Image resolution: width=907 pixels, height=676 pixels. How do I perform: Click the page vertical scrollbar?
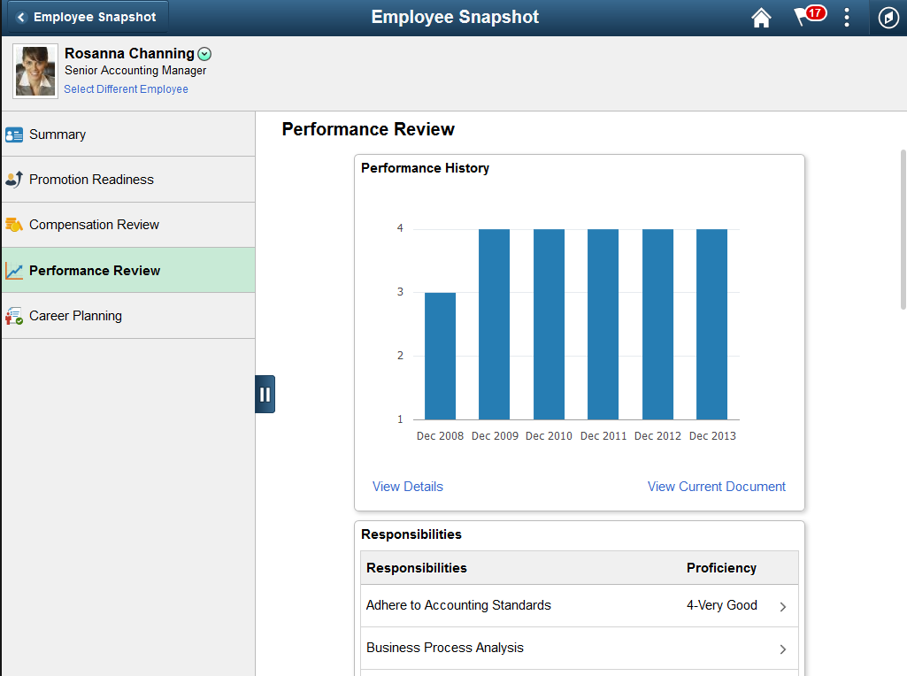click(x=903, y=229)
